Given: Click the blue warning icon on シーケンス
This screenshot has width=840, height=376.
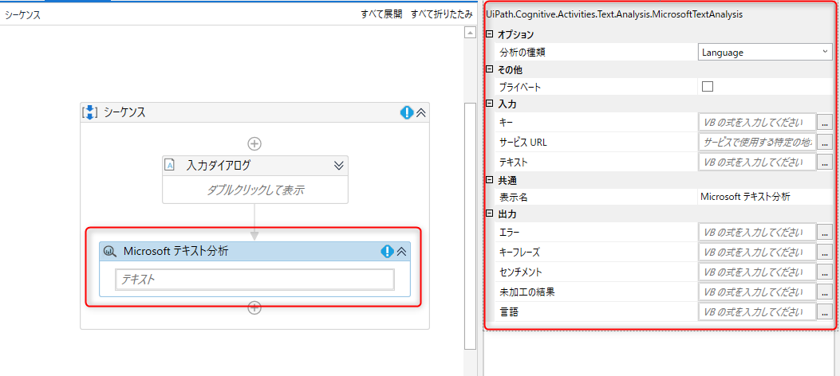Looking at the screenshot, I should (x=407, y=112).
